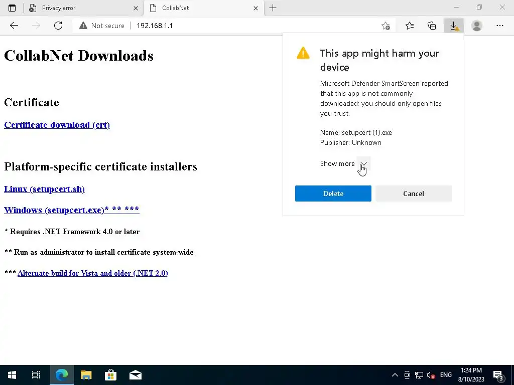Click the yellow warning triangle in the dialog
The height and width of the screenshot is (385, 514).
303,53
